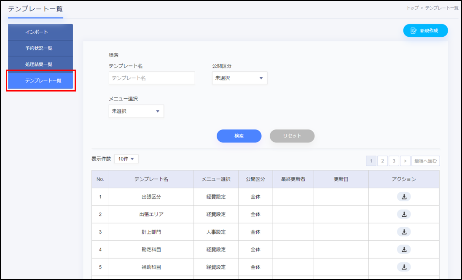462x280 pixels.
Task: Go to page 2 of results
Action: click(x=382, y=161)
